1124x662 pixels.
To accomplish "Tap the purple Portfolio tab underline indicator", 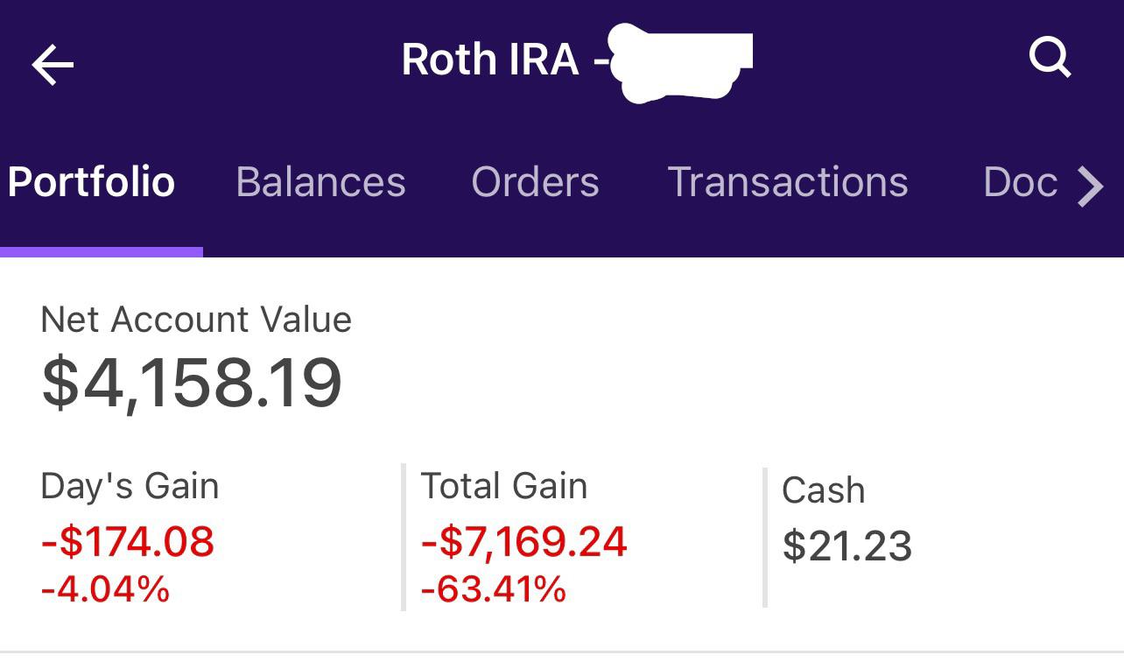I will 102,252.
